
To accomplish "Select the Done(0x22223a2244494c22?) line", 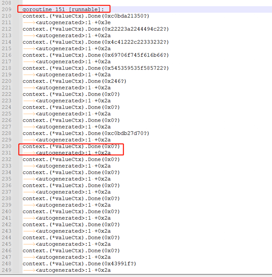I will click(96, 29).
